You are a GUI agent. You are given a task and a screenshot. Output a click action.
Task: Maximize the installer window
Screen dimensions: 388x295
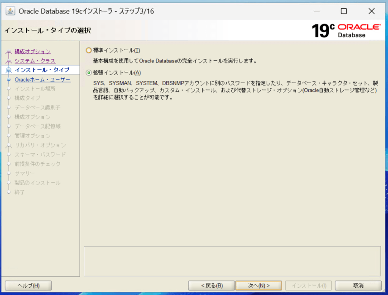[344, 11]
